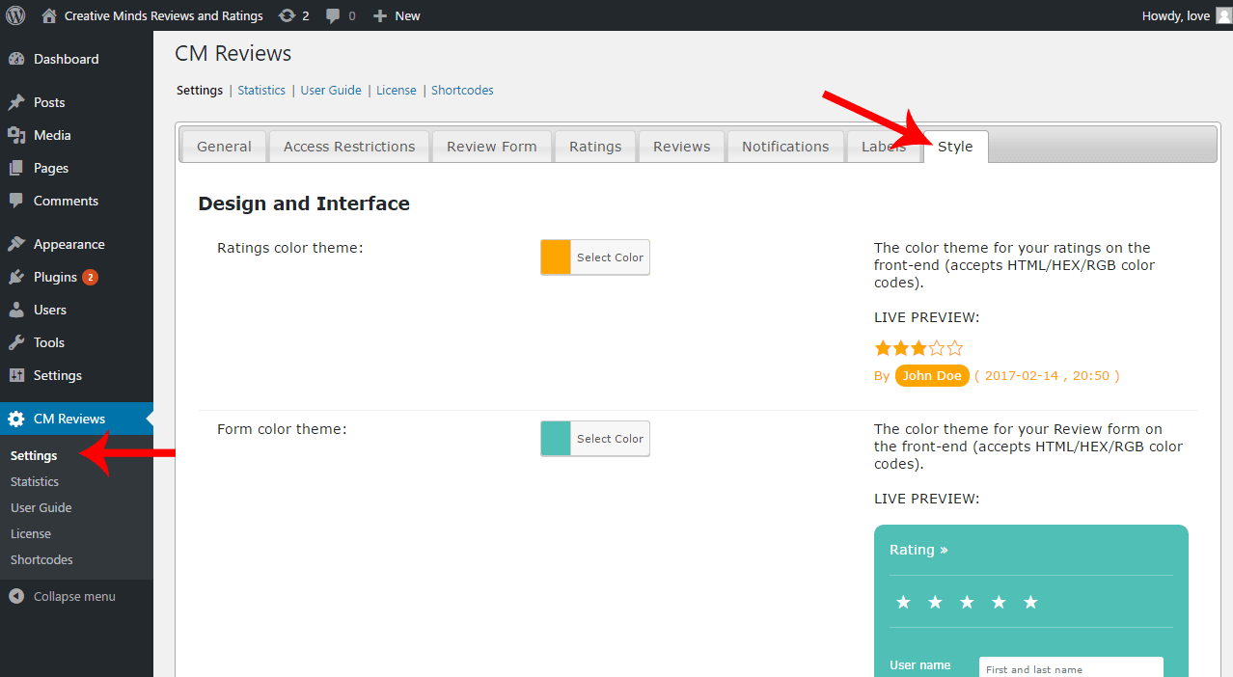Click the Plugins plug icon
The image size is (1233, 677).
click(16, 277)
